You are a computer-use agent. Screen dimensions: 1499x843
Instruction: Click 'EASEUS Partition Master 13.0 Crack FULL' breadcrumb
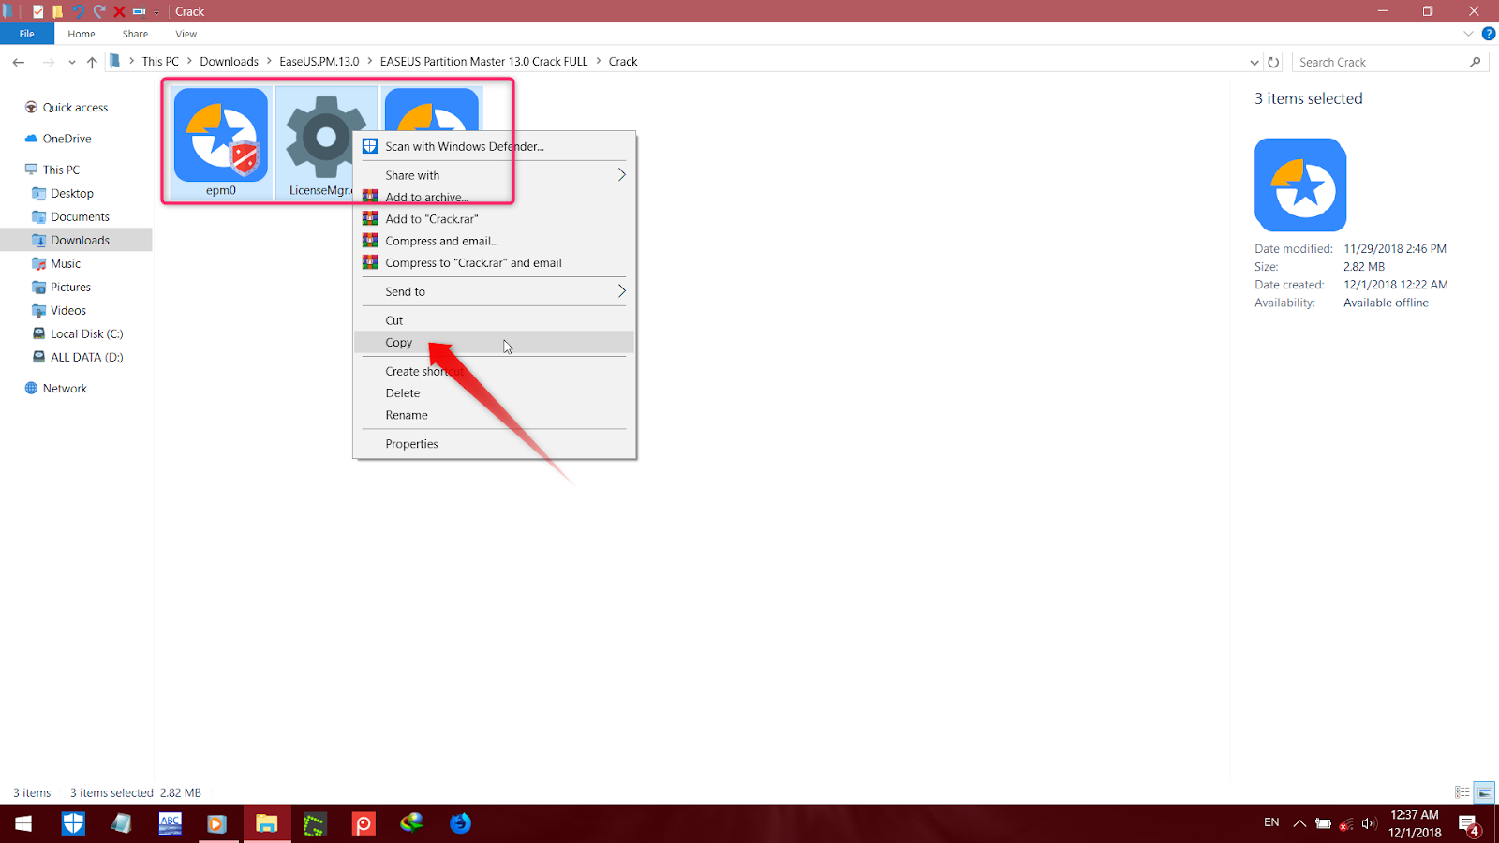click(x=483, y=62)
